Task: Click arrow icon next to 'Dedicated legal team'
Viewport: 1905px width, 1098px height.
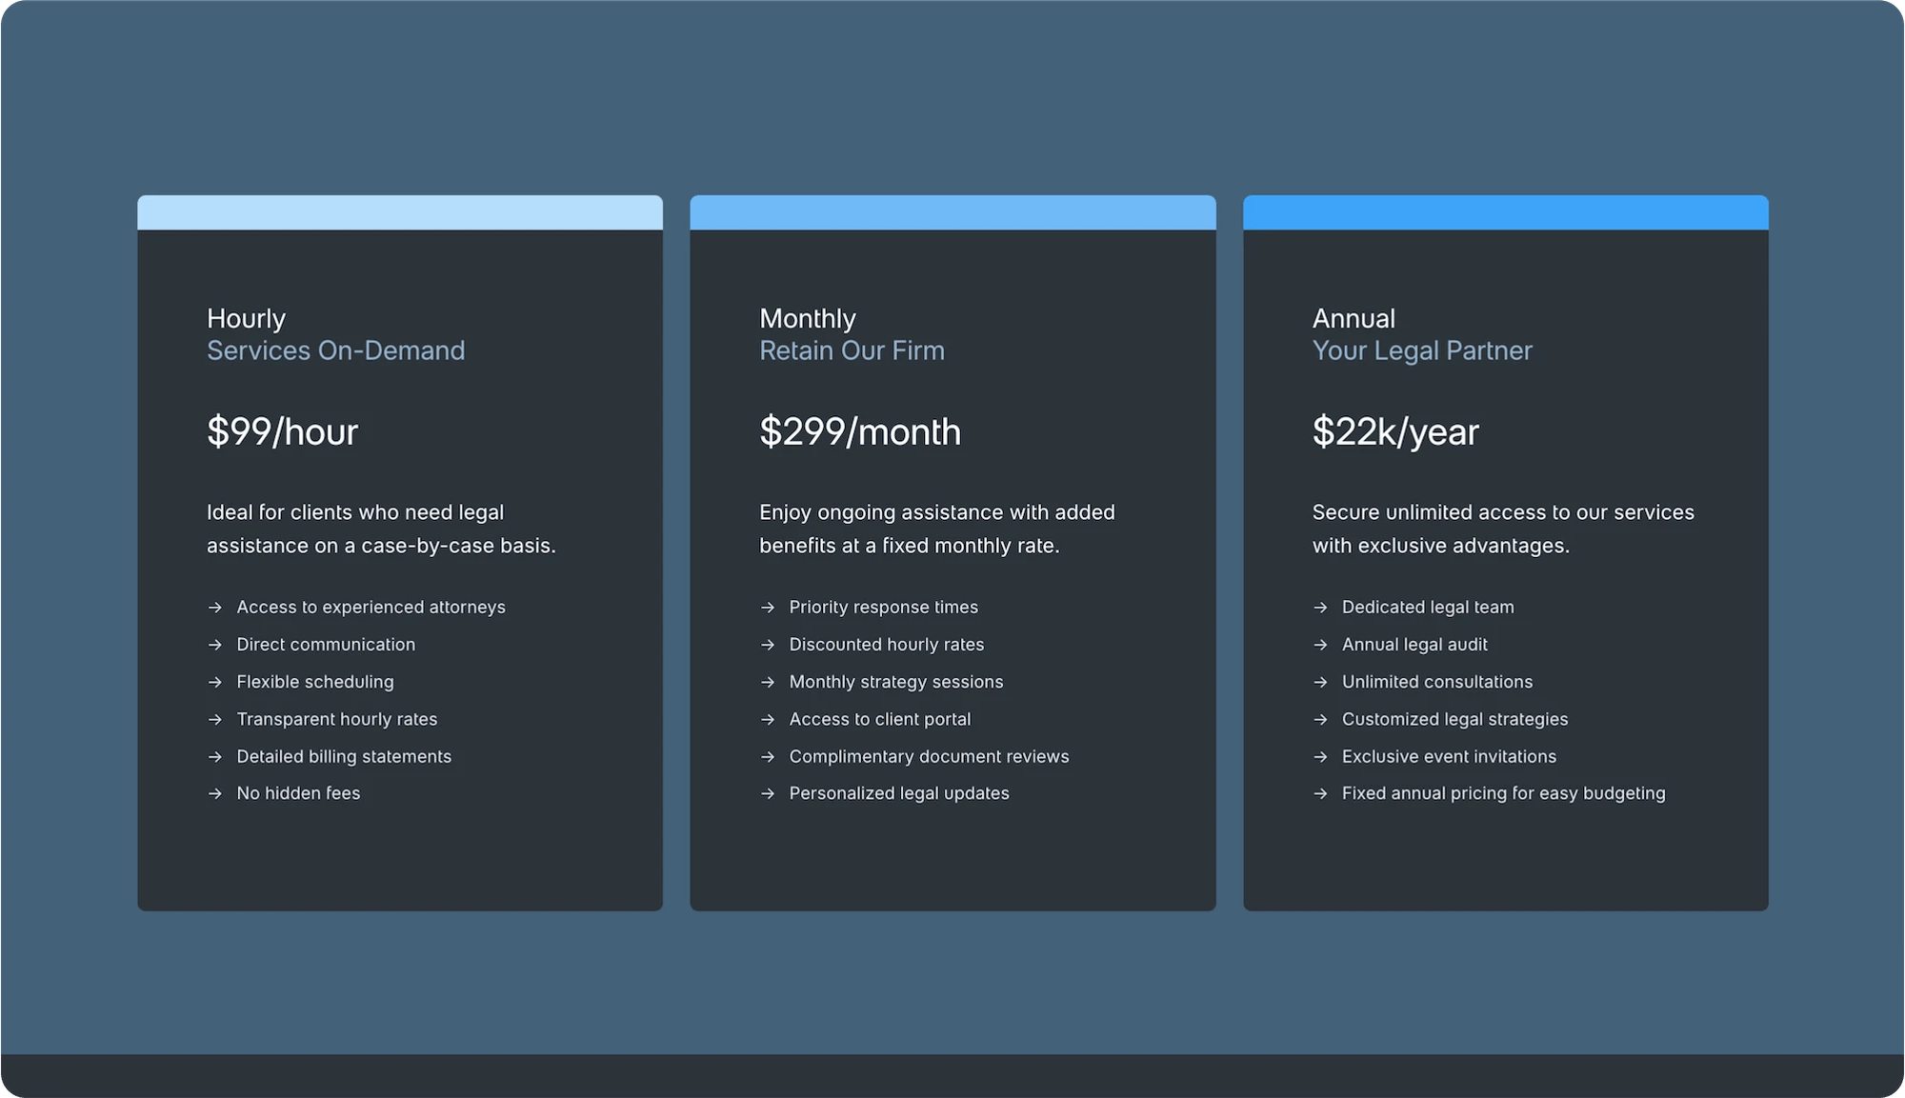Action: coord(1320,608)
